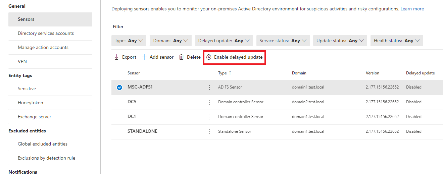Open Directory services accounts settings page
The width and height of the screenshot is (443, 174).
(46, 33)
